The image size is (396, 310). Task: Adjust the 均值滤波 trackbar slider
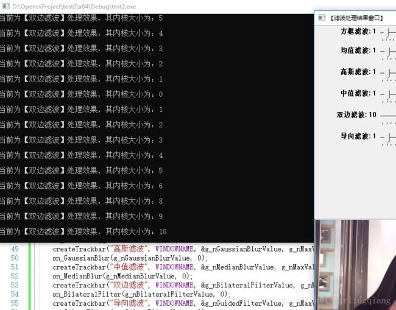[388, 53]
